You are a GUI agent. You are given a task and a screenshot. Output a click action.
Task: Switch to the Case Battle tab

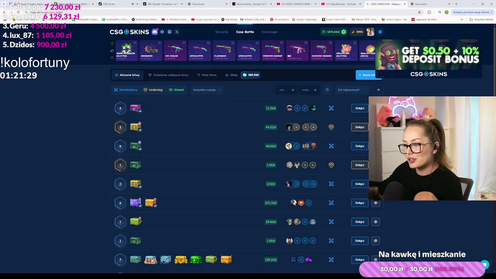[x=245, y=32]
